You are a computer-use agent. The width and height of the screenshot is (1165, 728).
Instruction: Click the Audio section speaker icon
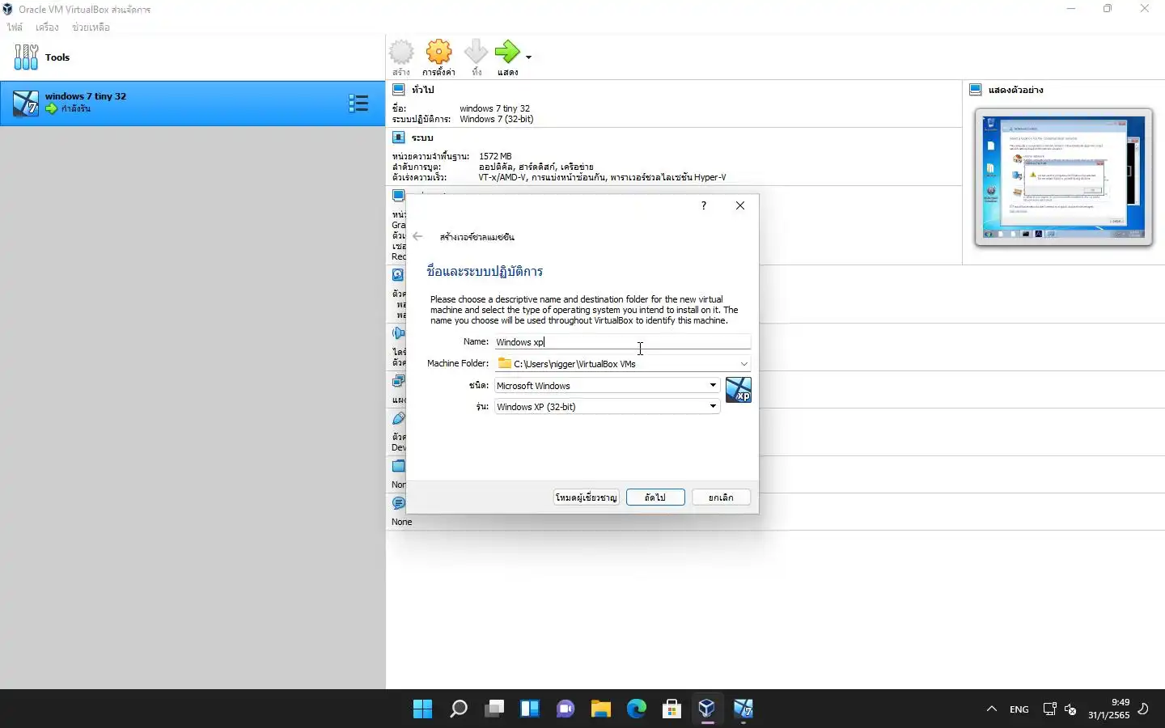(398, 333)
